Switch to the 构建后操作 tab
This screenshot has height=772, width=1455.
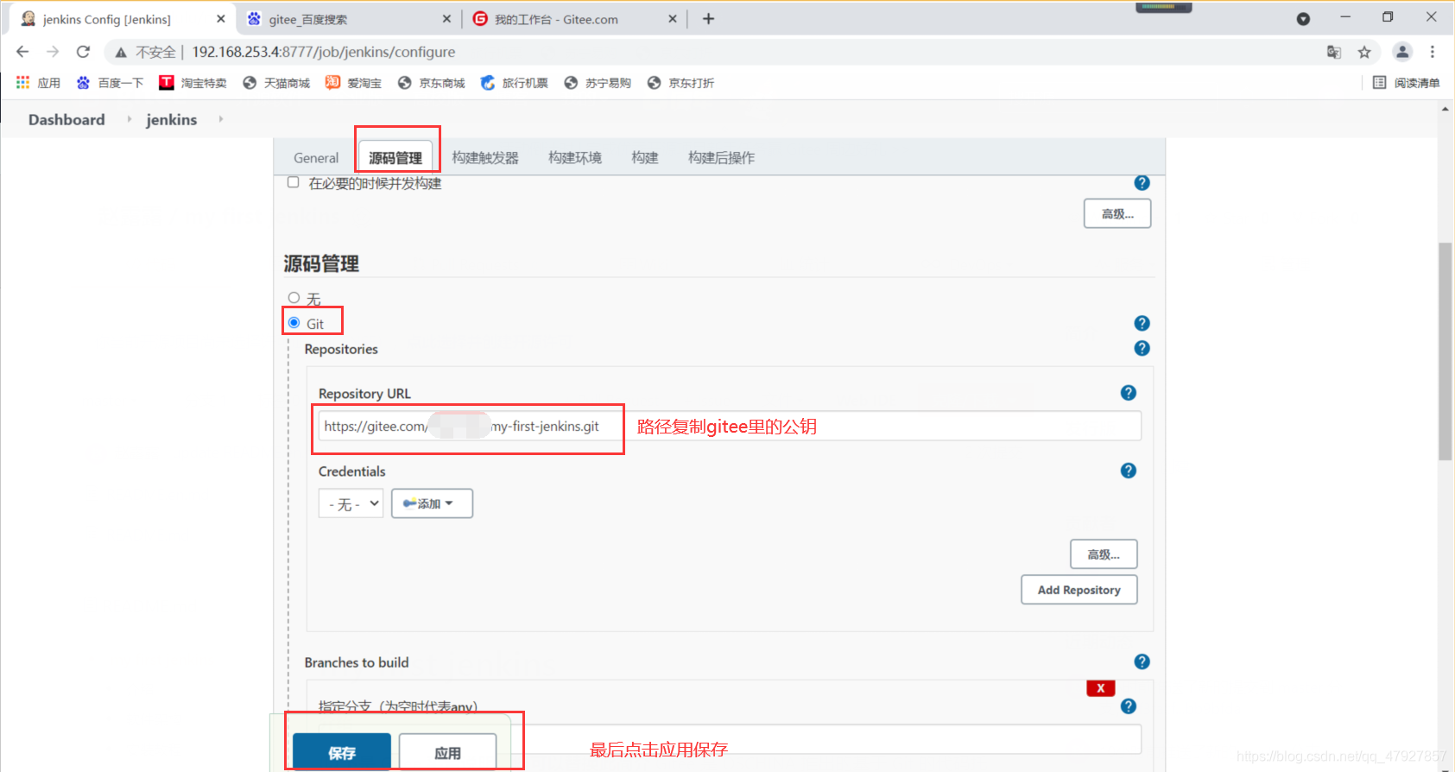click(x=721, y=158)
